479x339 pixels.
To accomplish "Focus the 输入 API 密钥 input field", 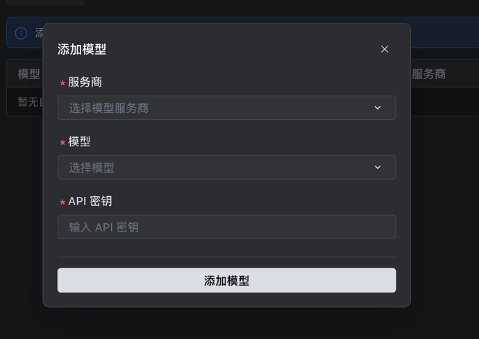I will coord(226,227).
